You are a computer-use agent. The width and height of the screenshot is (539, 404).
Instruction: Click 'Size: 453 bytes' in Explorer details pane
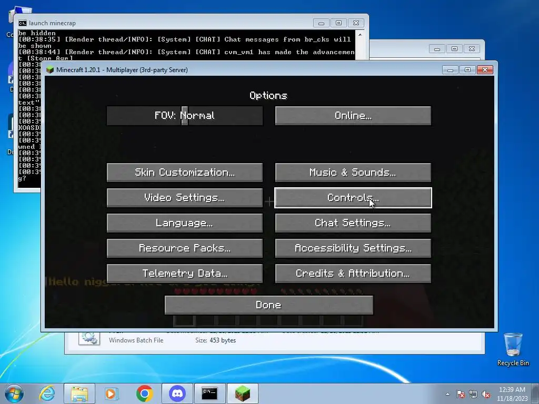[215, 340]
